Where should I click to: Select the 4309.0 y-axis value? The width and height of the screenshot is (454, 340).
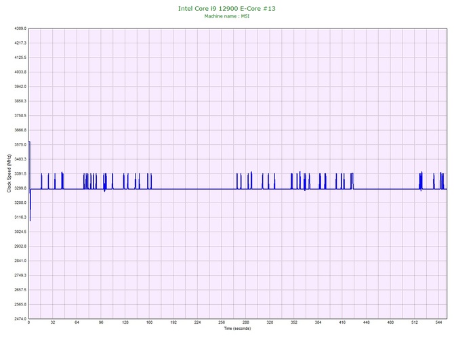tap(20, 28)
